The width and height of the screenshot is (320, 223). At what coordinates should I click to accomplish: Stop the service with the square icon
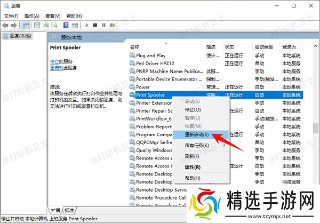(95, 25)
